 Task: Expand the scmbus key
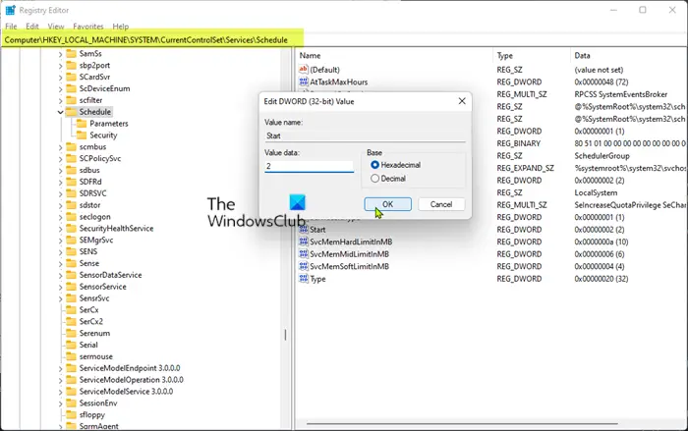pyautogui.click(x=61, y=147)
